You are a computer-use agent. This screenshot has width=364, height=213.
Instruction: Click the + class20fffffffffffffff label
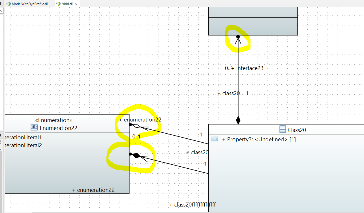tap(193, 205)
